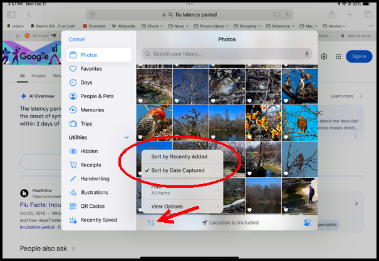Cancel the photo picker

point(77,39)
